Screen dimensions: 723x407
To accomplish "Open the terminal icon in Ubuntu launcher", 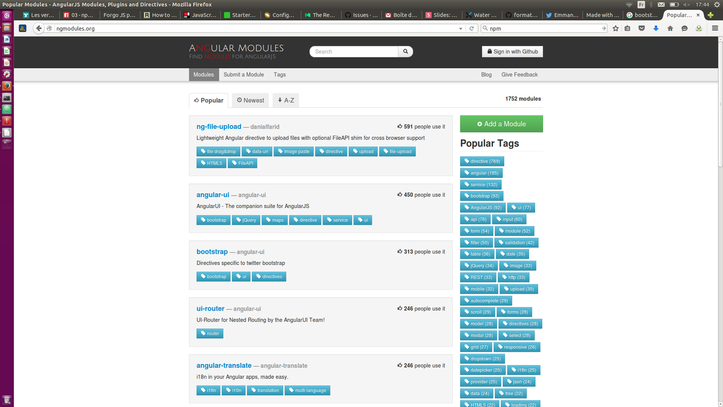I will click(x=7, y=97).
